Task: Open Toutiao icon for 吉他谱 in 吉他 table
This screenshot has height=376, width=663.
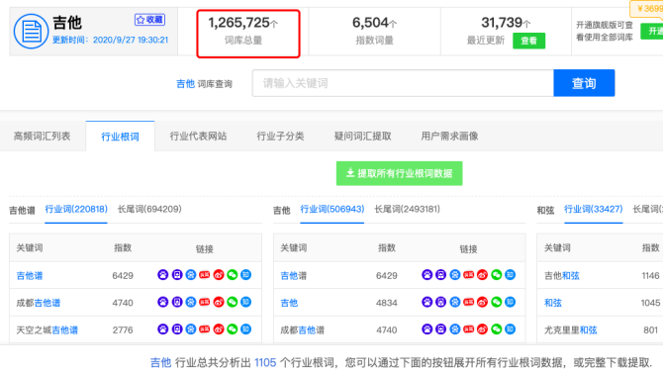Action: click(468, 275)
